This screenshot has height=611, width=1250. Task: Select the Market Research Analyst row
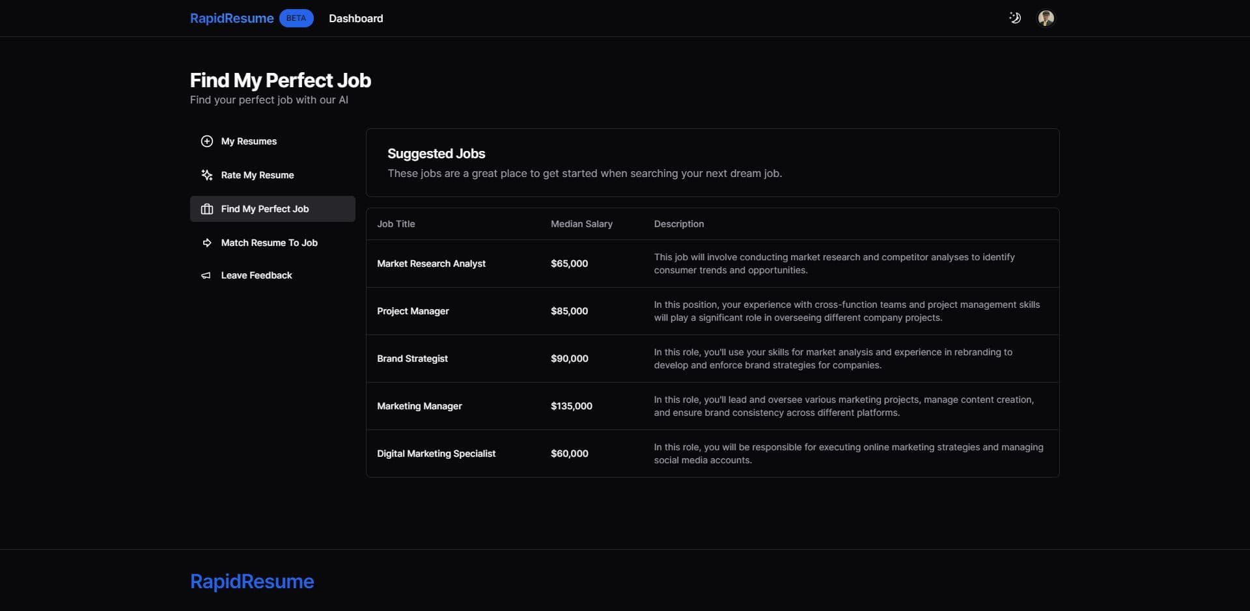click(431, 264)
